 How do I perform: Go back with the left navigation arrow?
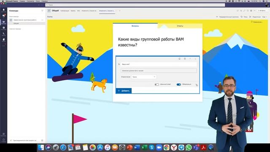(x=39, y=5)
